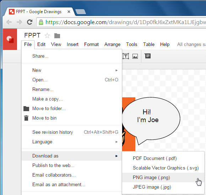Choose Move to folder...
206x195 pixels.
pos(72,109)
